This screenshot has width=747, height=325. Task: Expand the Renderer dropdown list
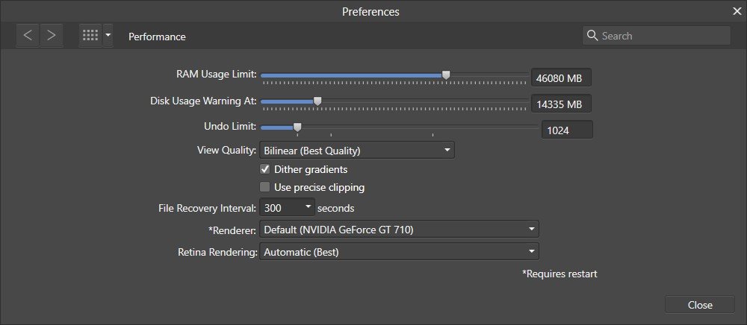click(399, 230)
